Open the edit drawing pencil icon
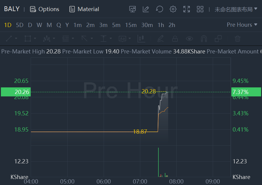The height and width of the screenshot is (185, 262). pos(146,9)
